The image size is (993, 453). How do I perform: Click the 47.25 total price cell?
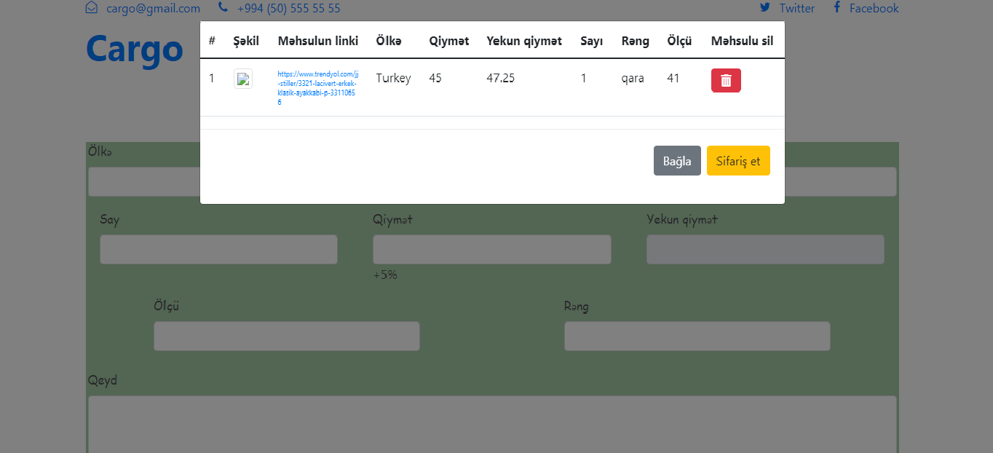click(501, 78)
